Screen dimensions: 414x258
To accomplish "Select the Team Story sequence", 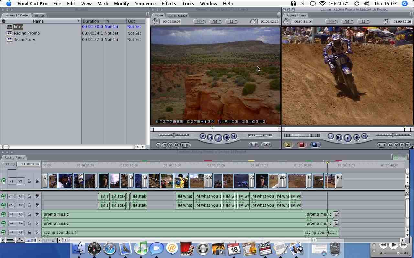I will (x=24, y=39).
